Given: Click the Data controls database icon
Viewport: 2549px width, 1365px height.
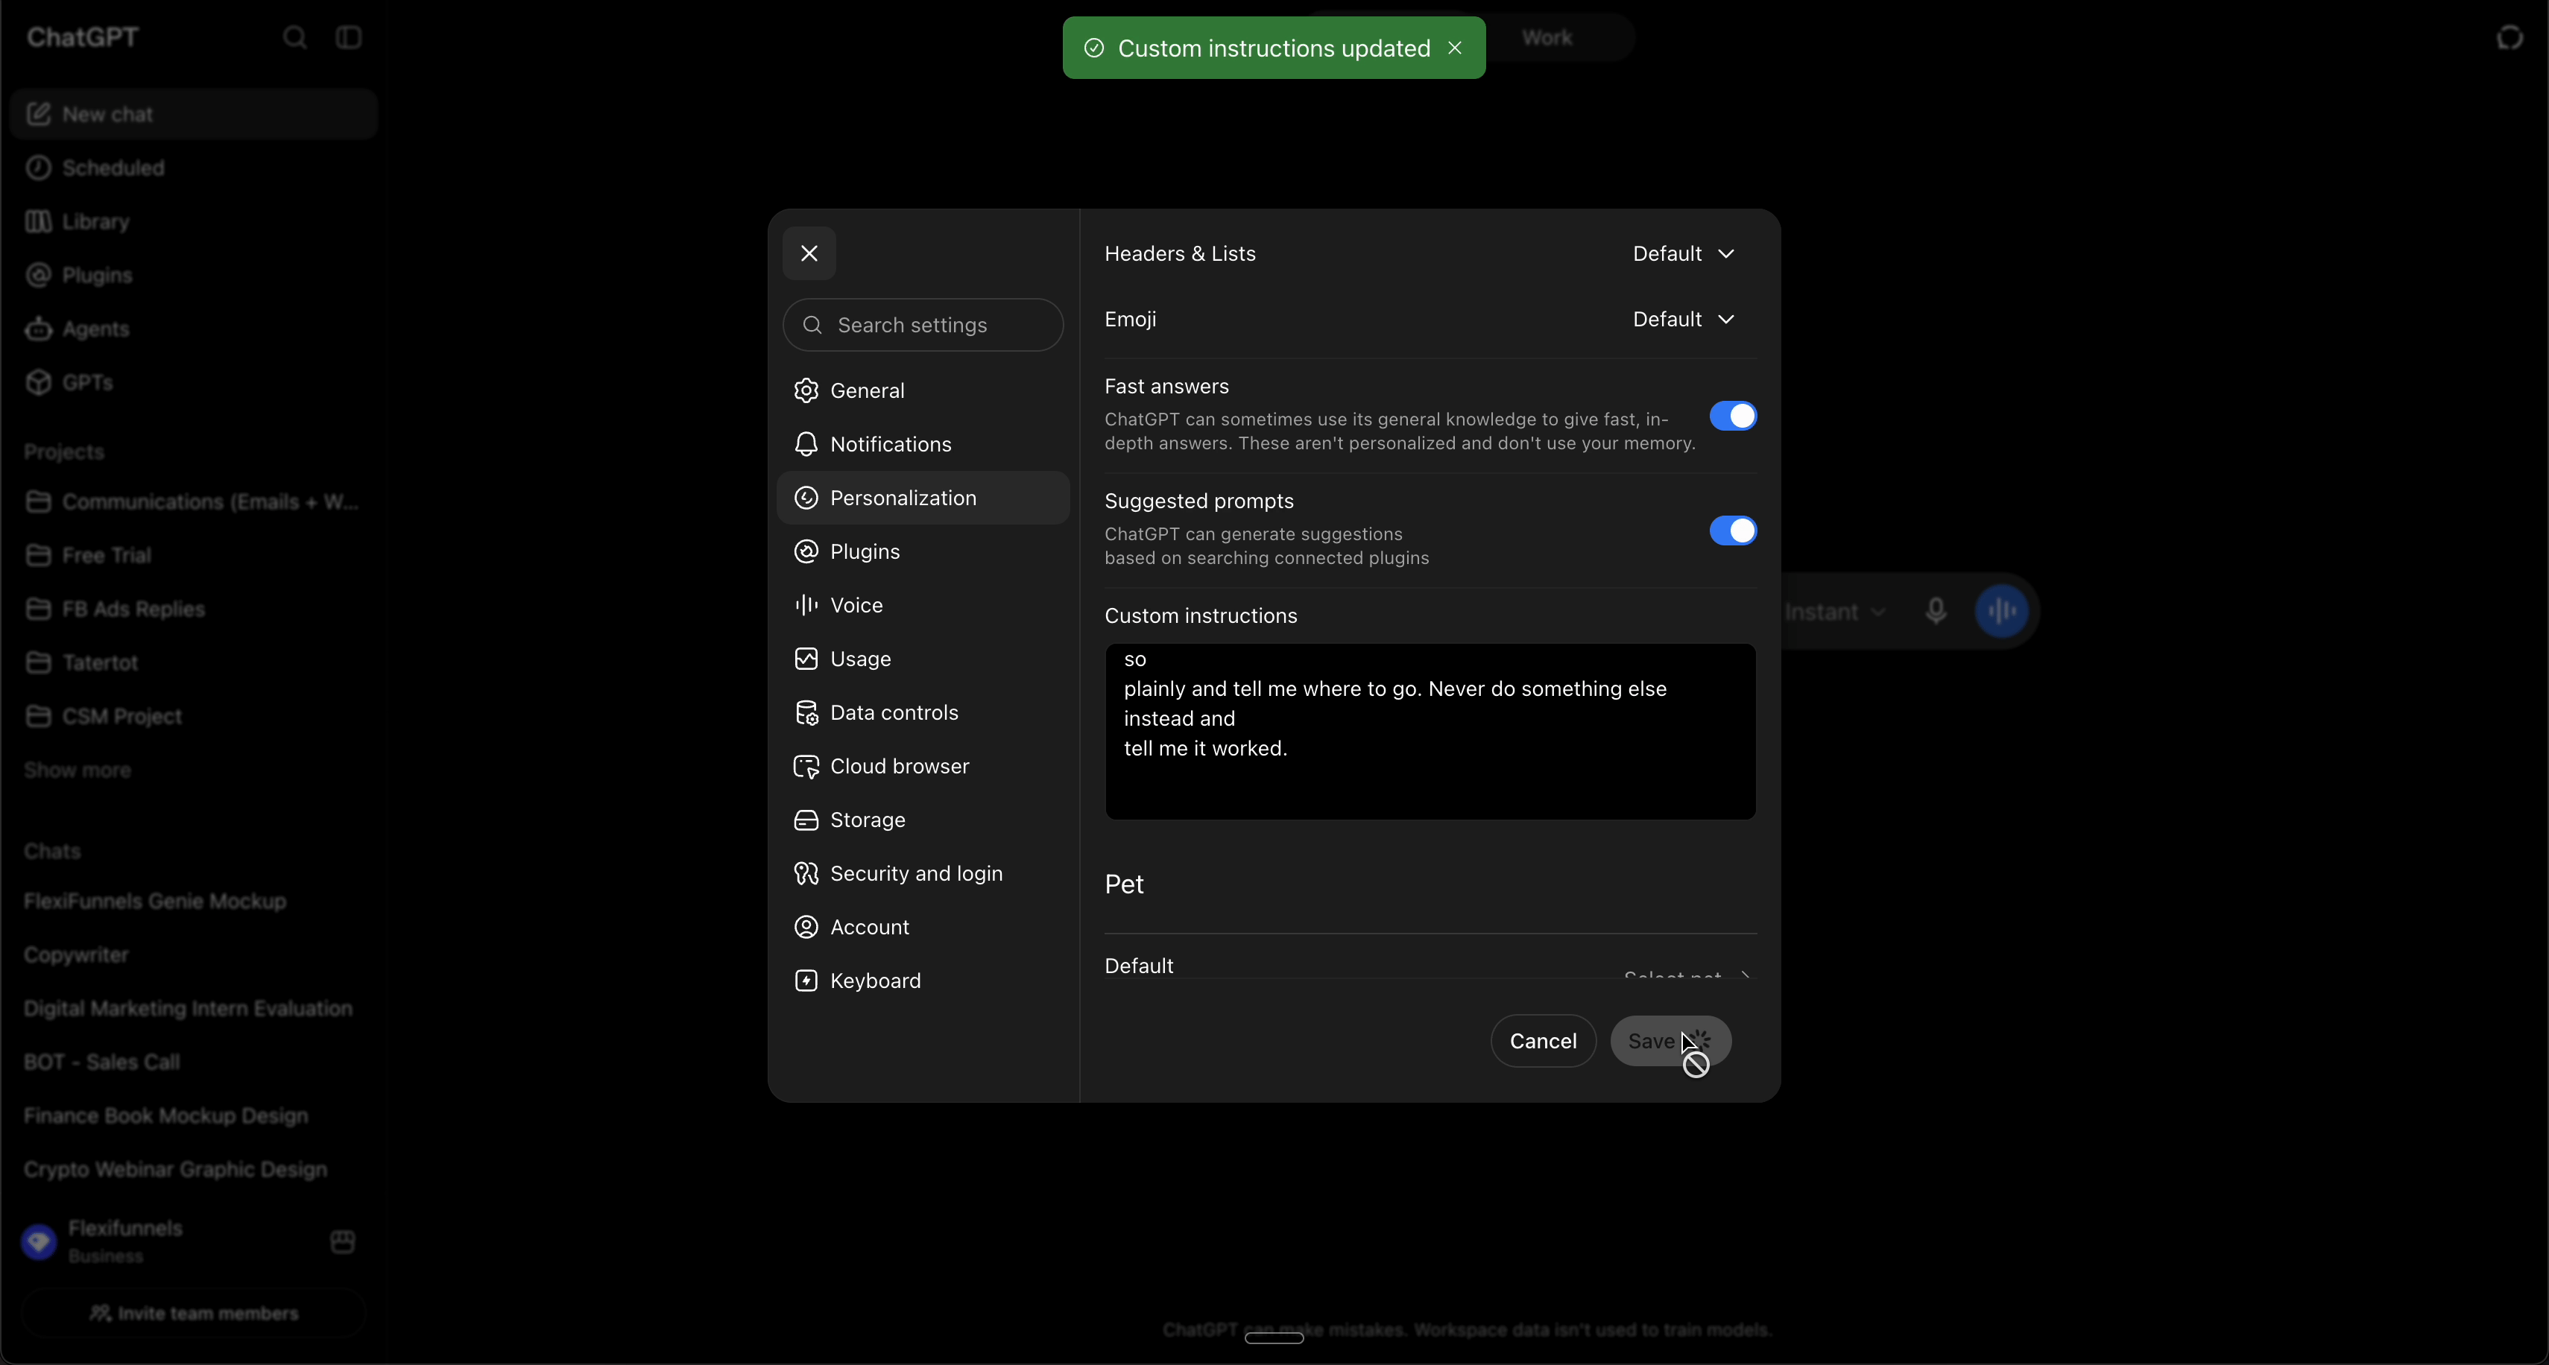Looking at the screenshot, I should (806, 712).
